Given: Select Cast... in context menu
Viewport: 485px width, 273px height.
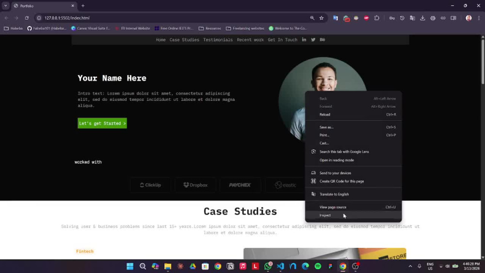Looking at the screenshot, I should pos(353,143).
